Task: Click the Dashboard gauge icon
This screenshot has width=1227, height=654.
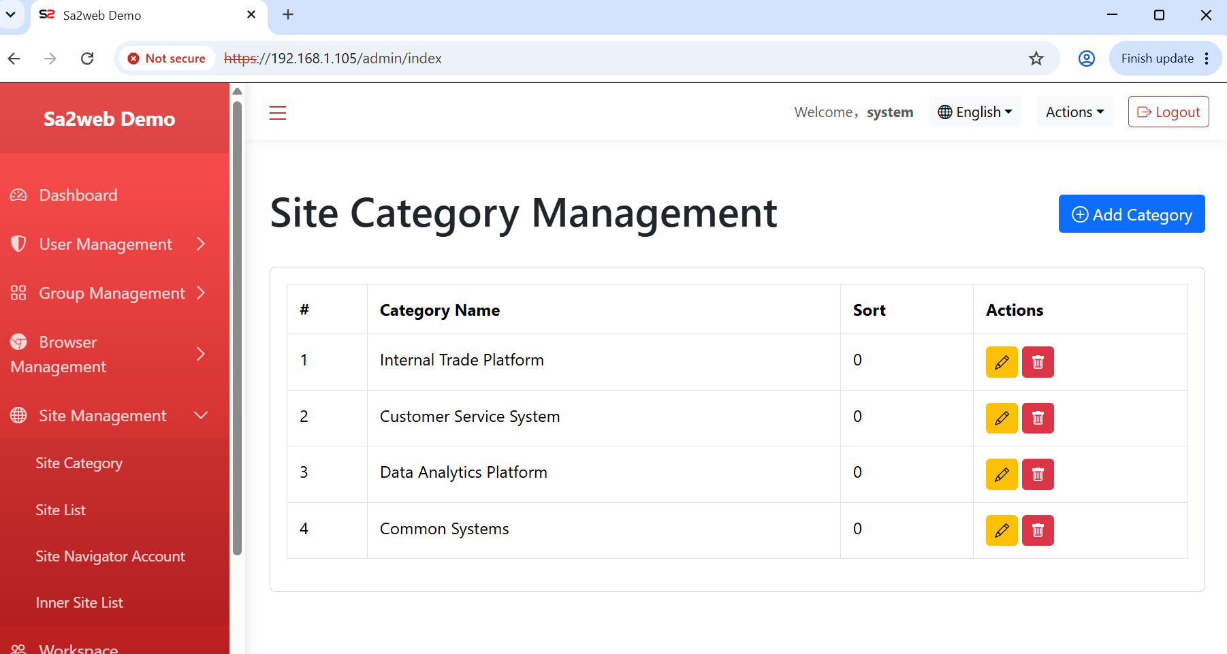Action: point(18,195)
